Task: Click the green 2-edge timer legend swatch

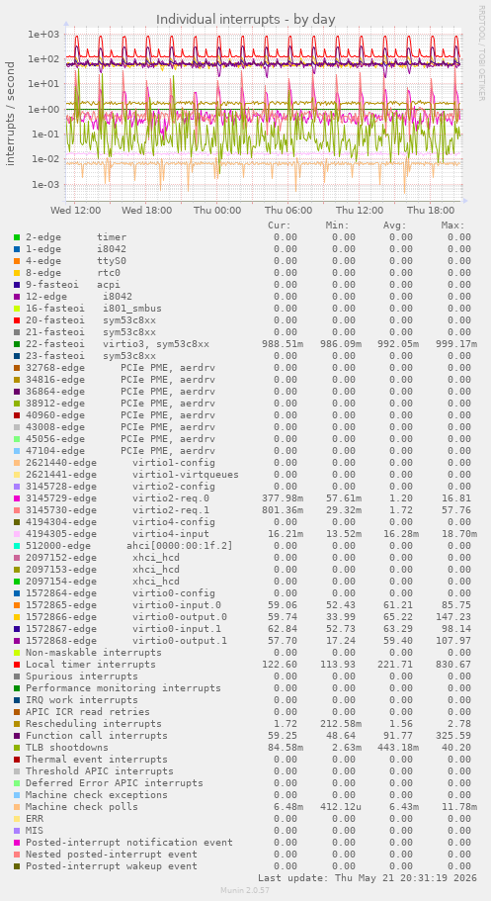Action: (17, 237)
